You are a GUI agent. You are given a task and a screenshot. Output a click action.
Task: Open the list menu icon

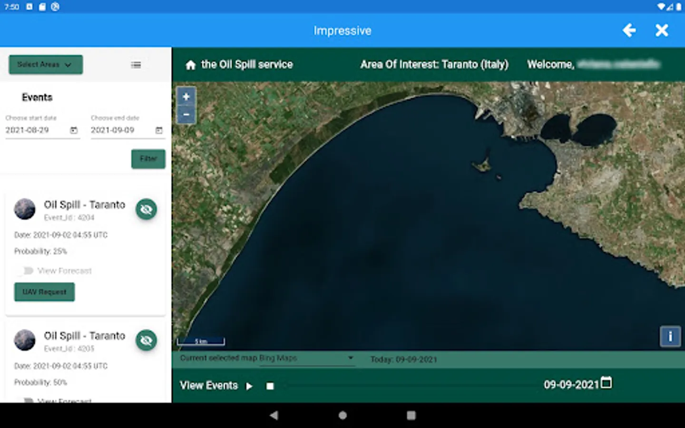pos(136,65)
